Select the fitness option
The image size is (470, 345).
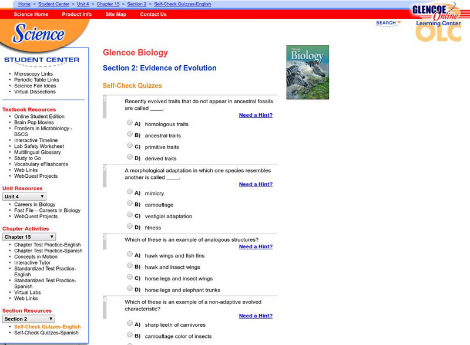point(130,226)
